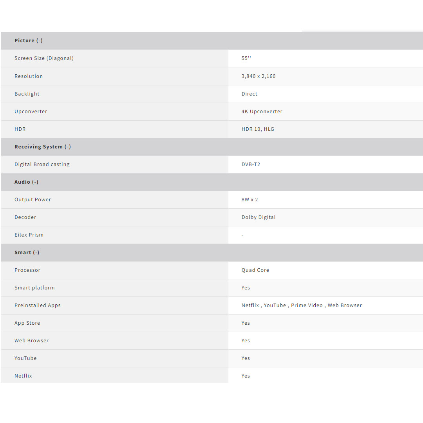The width and height of the screenshot is (423, 423).
Task: Click the Screen Size (Diagonal) label
Action: [44, 58]
